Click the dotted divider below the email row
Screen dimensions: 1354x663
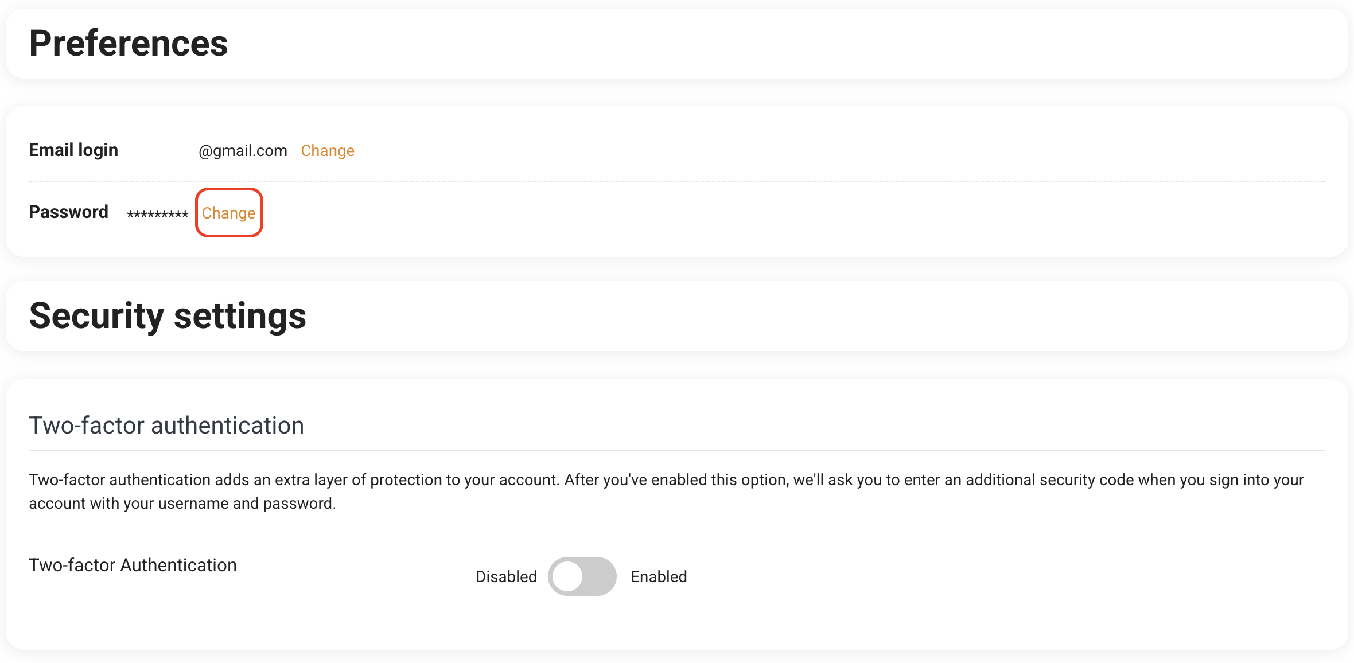677,181
